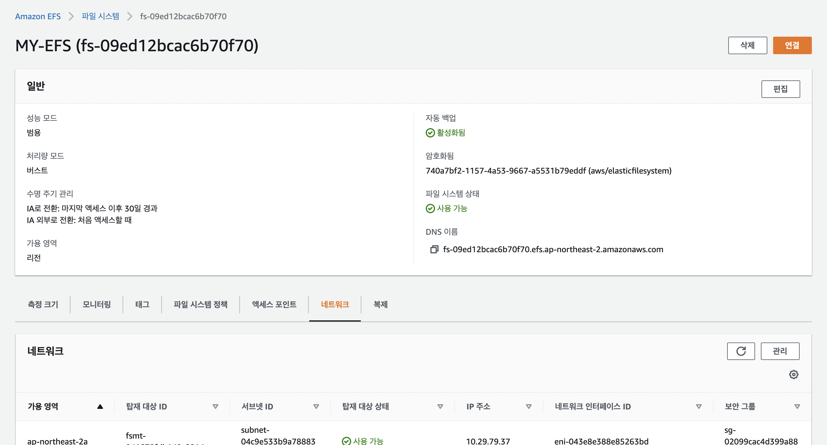Open the 복제 tab
This screenshot has height=445, width=827.
380,304
